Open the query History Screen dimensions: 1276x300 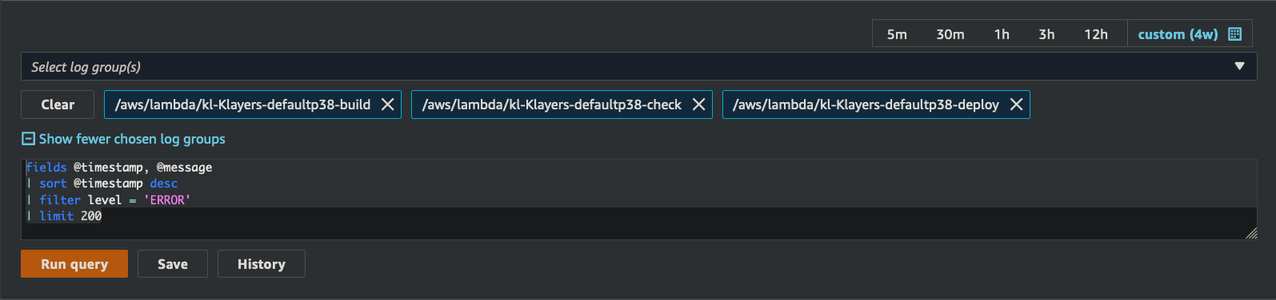[x=261, y=264]
